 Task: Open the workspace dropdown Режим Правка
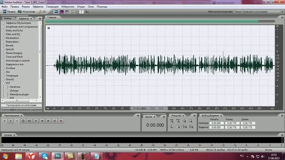(259, 12)
